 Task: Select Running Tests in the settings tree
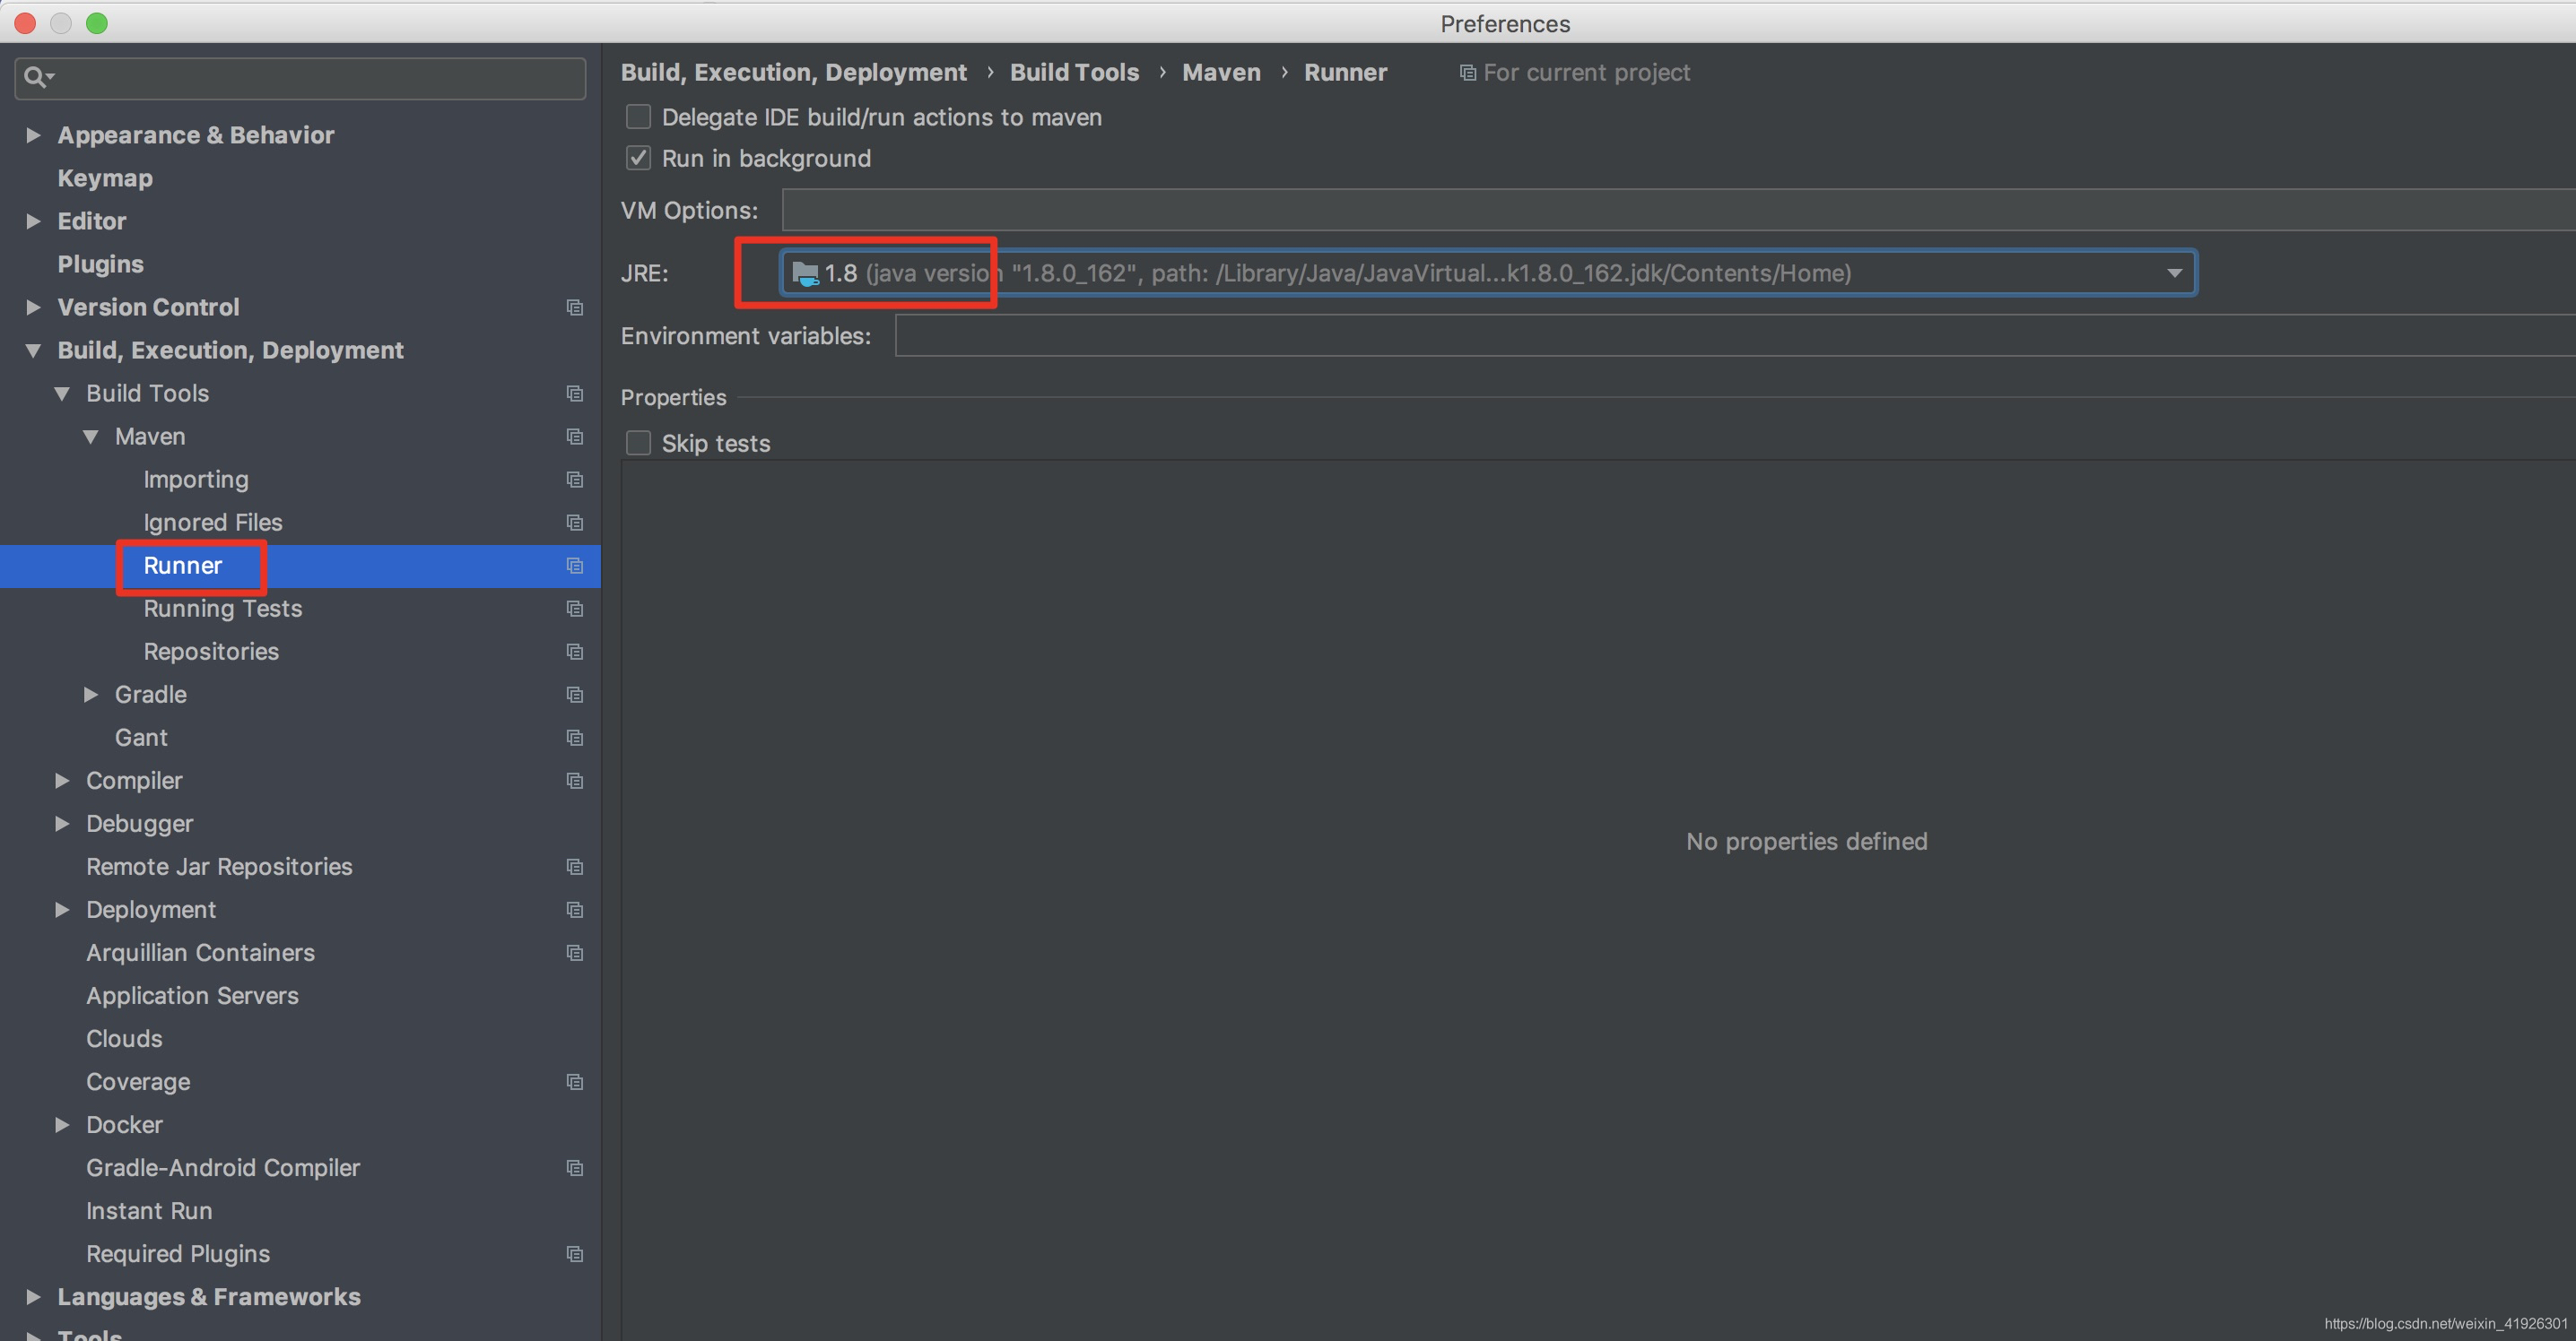point(222,609)
